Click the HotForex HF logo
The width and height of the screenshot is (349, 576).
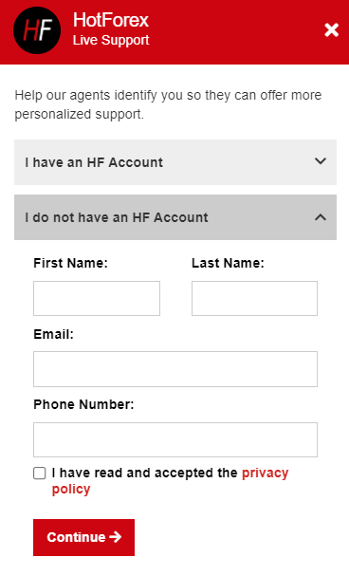coord(37,30)
